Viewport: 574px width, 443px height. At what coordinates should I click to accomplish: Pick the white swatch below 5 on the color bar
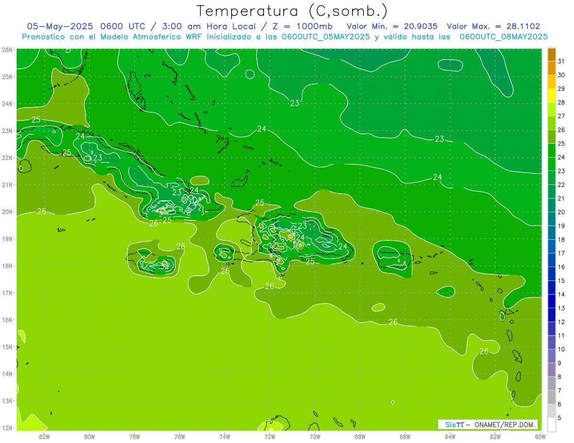pyautogui.click(x=552, y=424)
